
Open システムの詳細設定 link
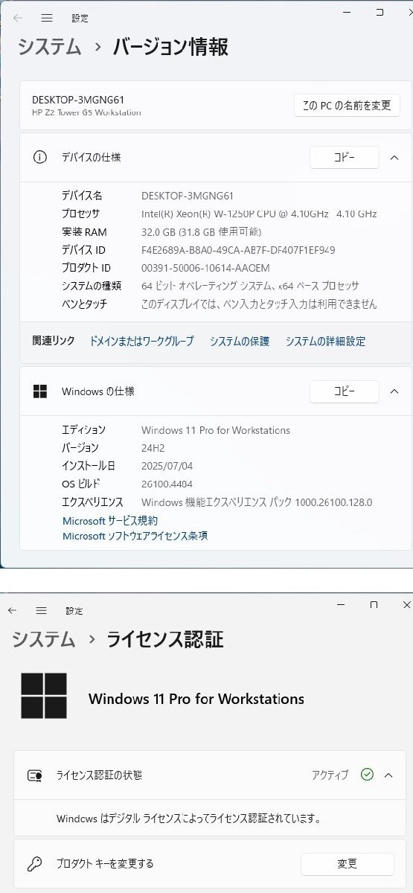325,341
